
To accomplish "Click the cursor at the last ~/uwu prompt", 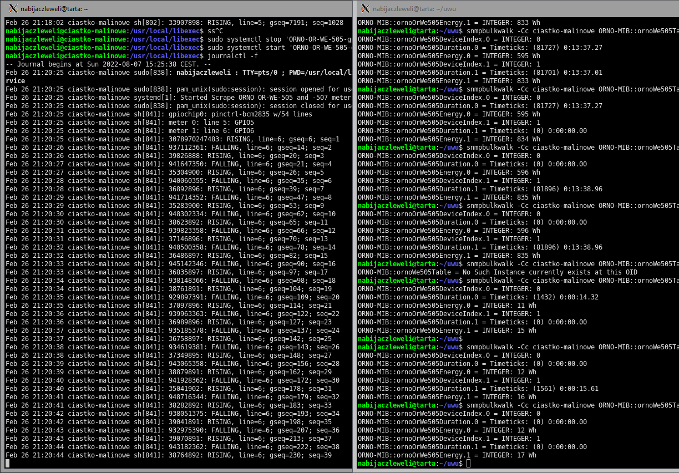I will click(x=469, y=464).
